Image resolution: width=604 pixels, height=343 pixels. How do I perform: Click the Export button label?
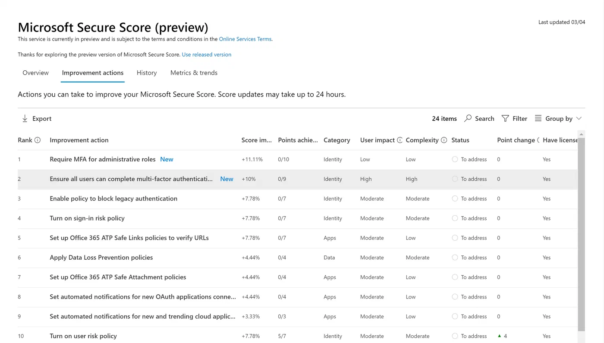click(42, 119)
